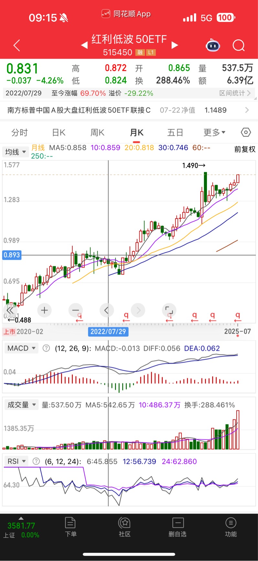This screenshot has width=258, height=561.
Task: Switch to previous stock with left triangle
Action: point(84,45)
